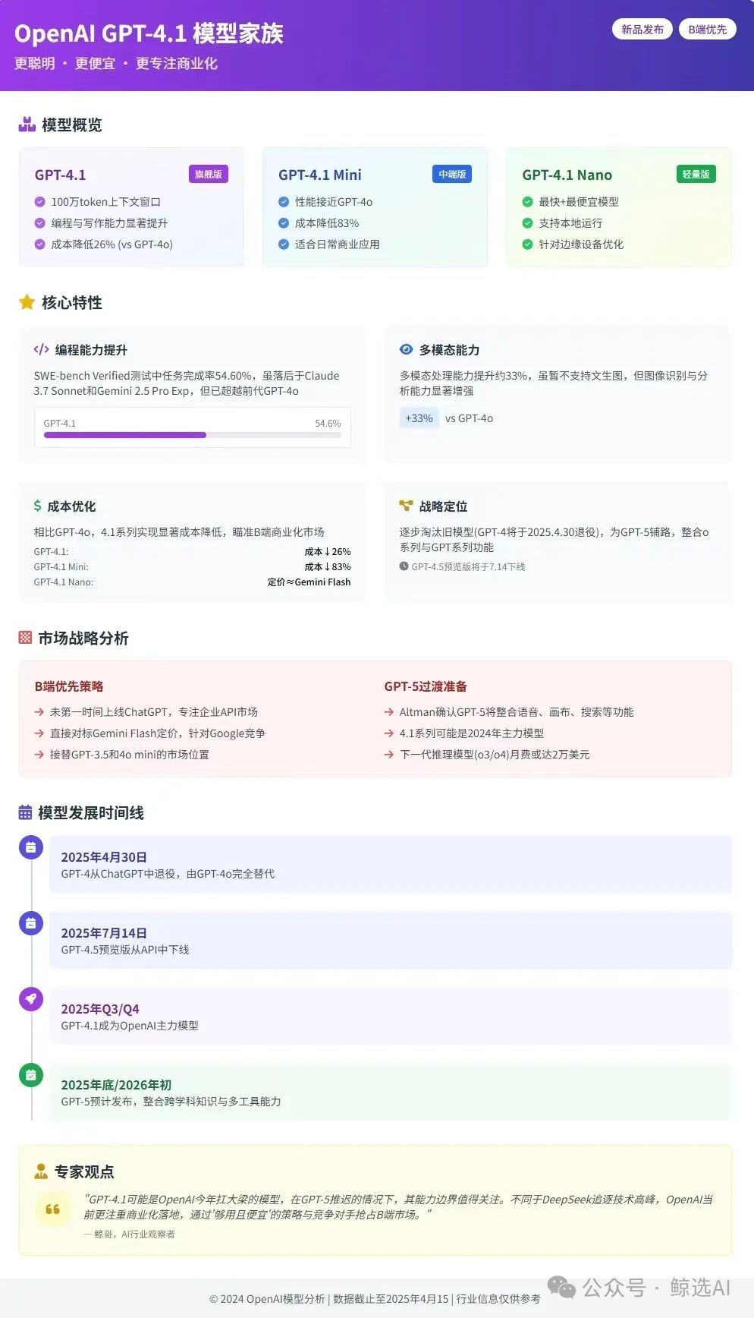Click the B端优先 badge in header

coord(707,30)
